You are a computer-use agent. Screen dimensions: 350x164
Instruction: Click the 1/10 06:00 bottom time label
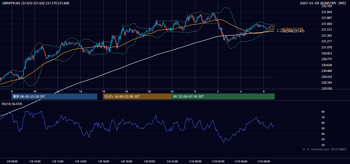click(264, 161)
